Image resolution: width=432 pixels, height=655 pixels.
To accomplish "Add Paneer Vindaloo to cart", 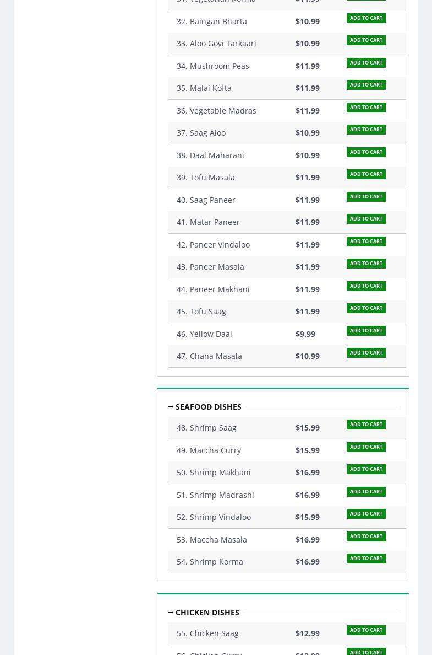I will point(366,241).
